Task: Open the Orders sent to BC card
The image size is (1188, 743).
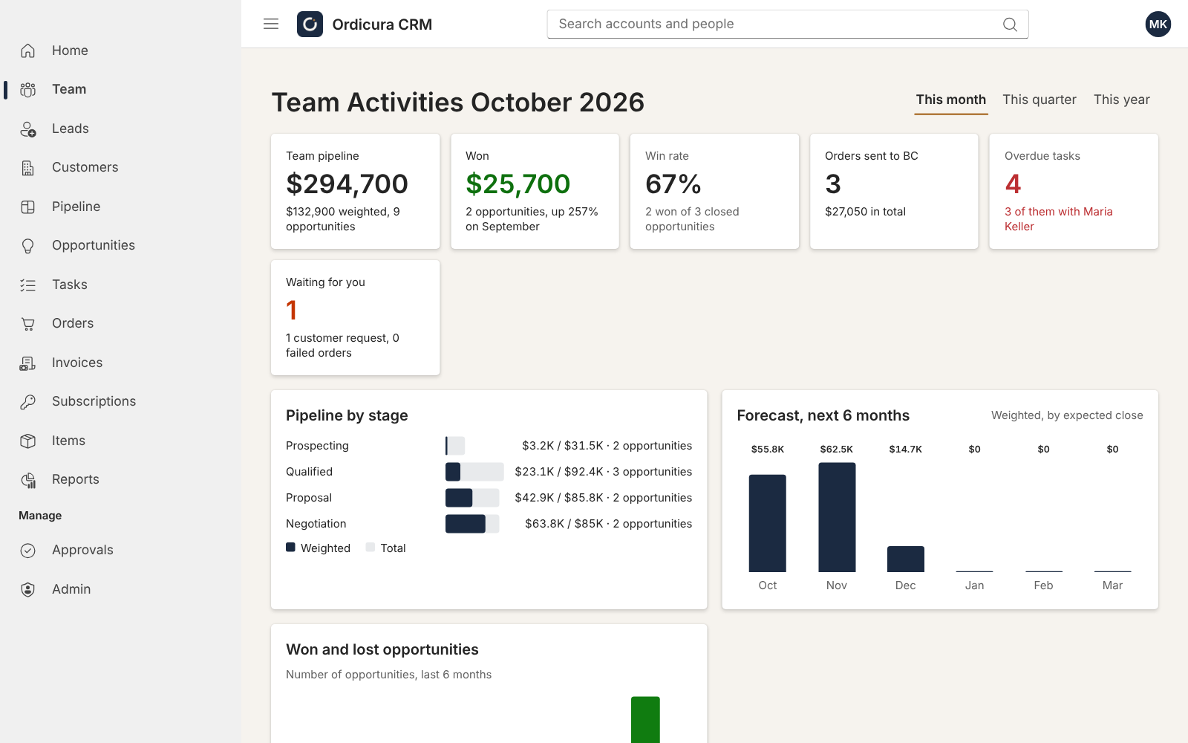Action: point(894,192)
